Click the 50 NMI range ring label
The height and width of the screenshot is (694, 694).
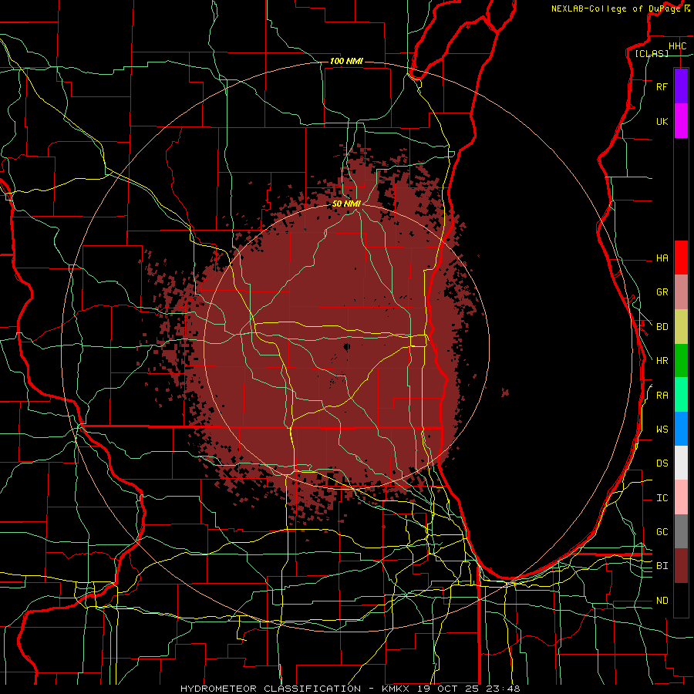[346, 204]
